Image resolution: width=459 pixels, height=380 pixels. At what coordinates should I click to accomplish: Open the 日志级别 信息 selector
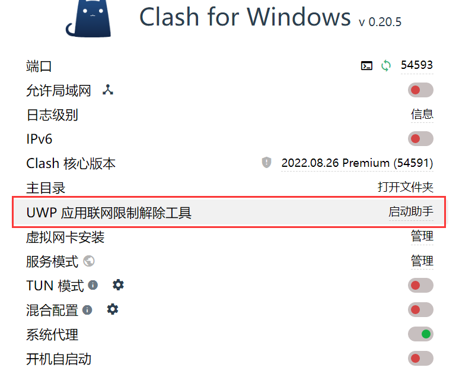point(422,114)
